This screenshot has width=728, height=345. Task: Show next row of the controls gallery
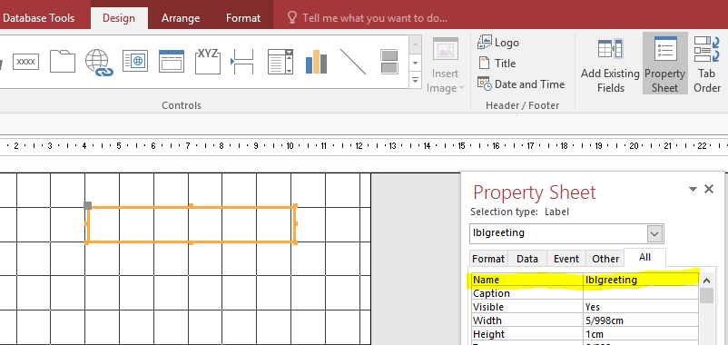pyautogui.click(x=415, y=63)
